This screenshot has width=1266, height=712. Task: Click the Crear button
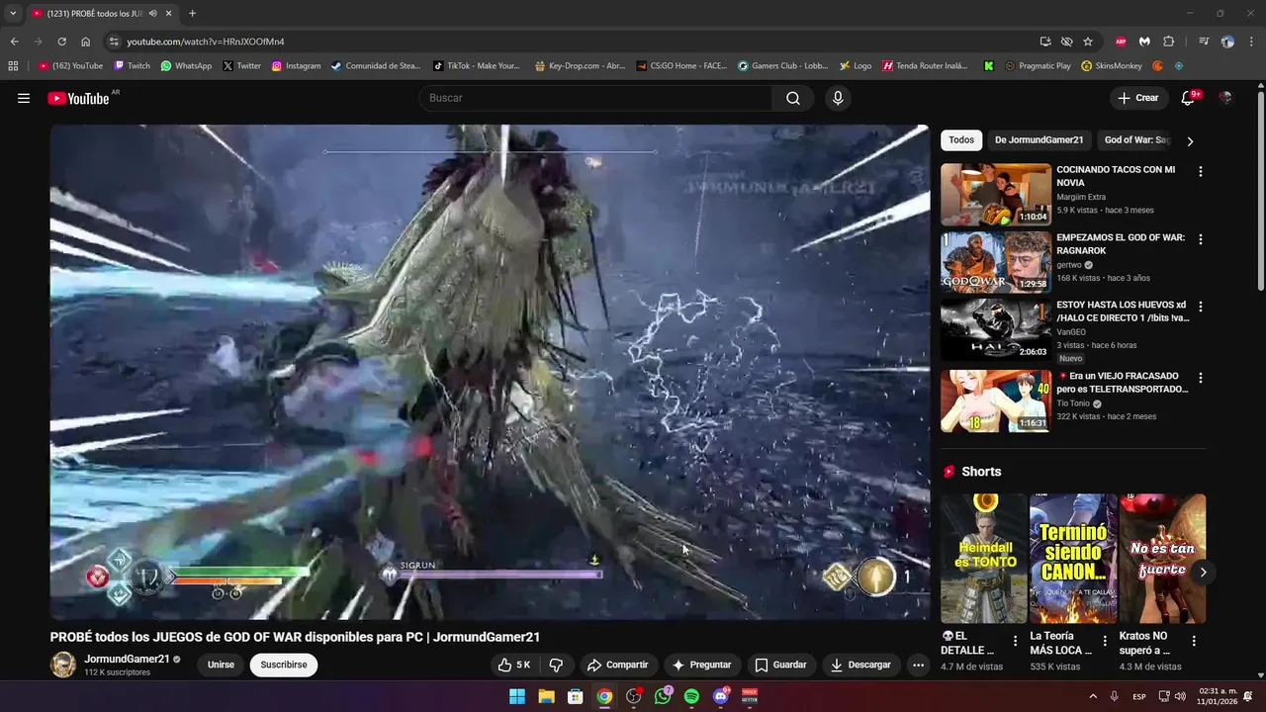pyautogui.click(x=1138, y=98)
